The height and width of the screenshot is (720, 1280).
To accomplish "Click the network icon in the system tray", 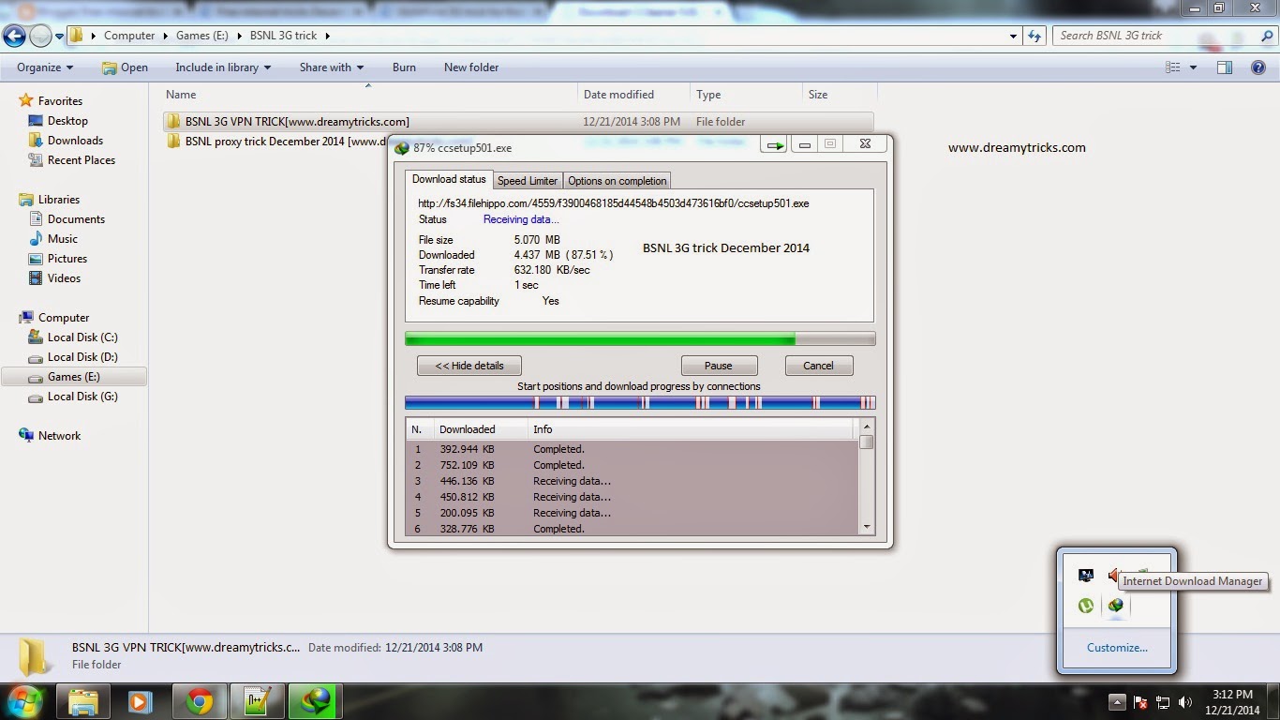I will pos(1163,702).
